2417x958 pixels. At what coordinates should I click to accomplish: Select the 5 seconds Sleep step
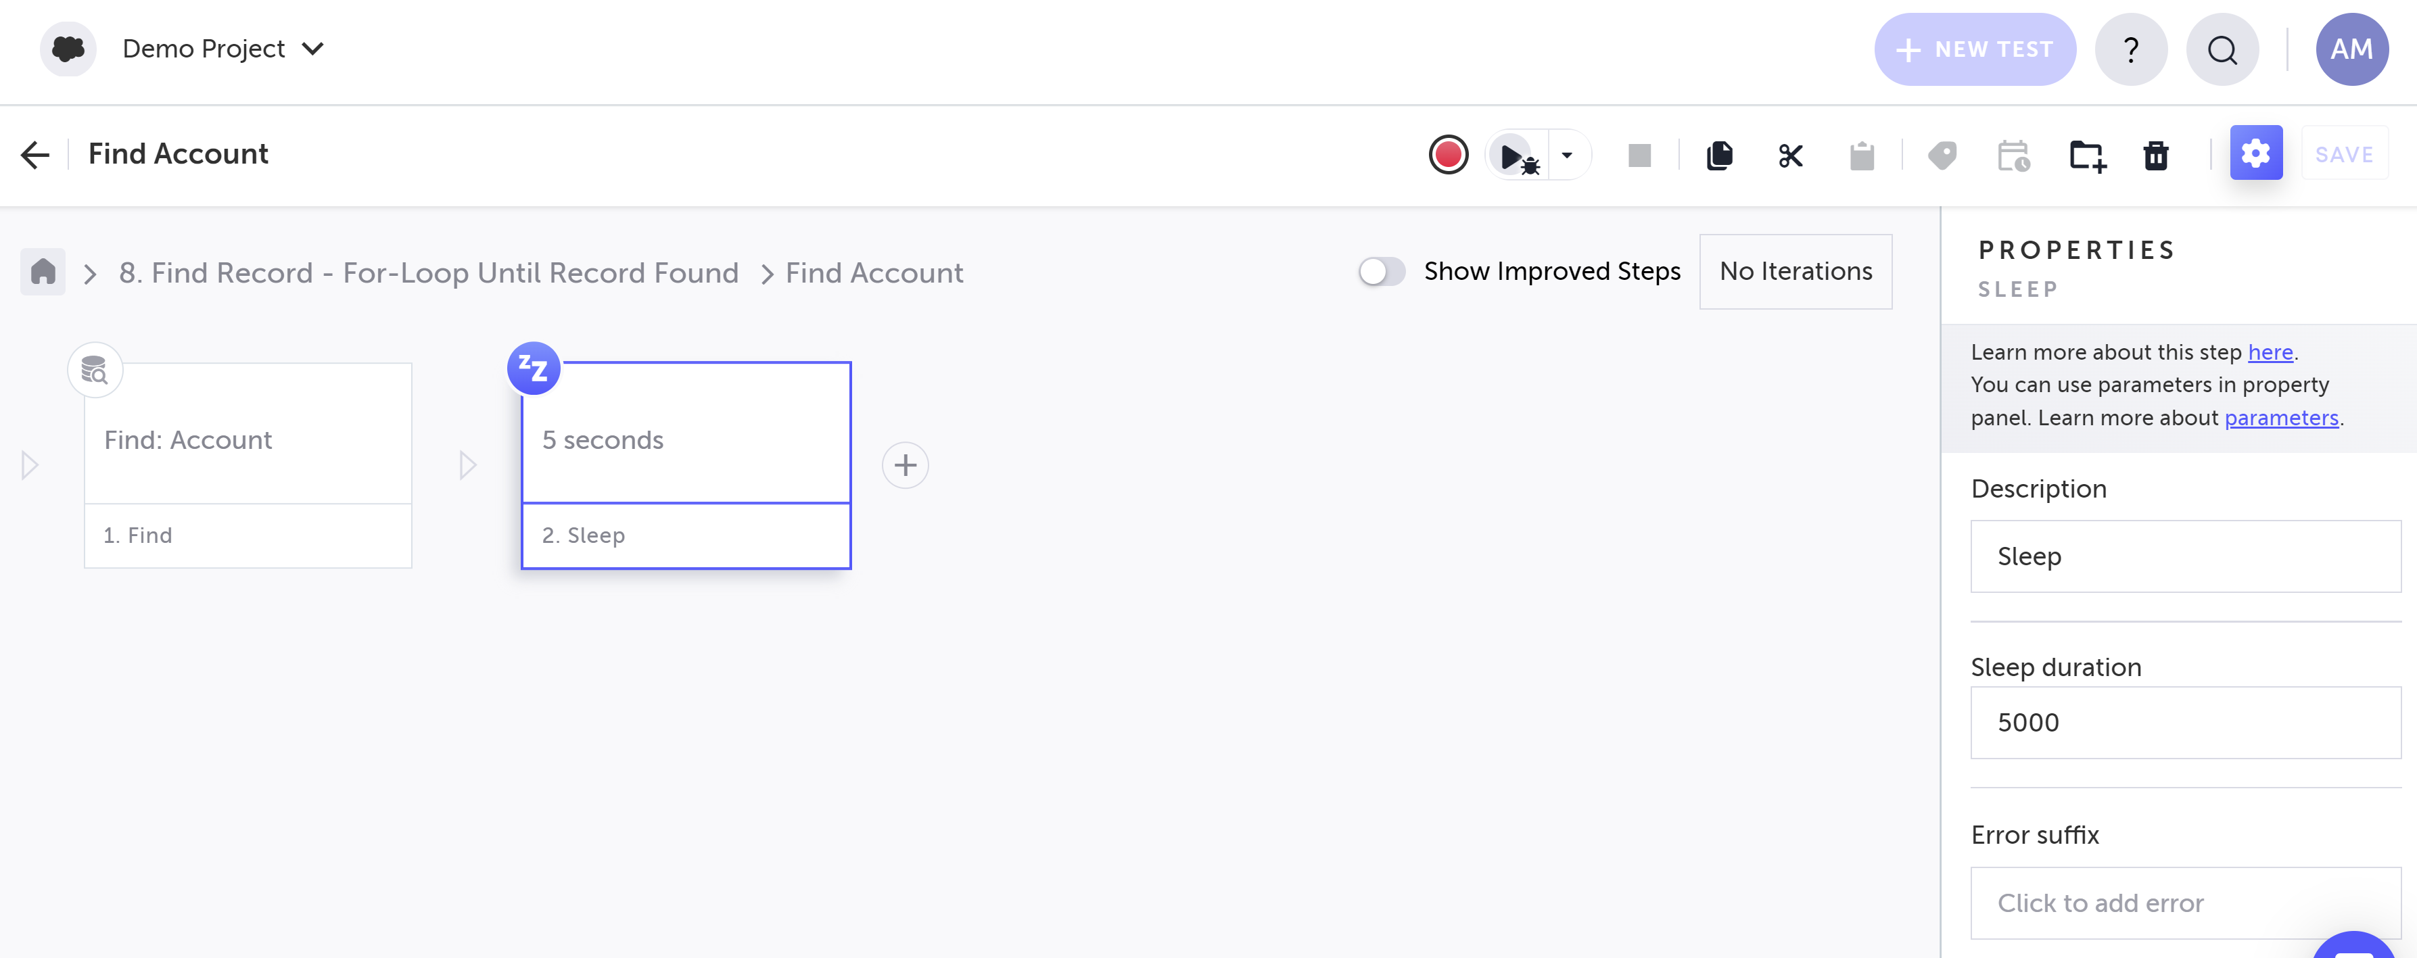click(686, 439)
